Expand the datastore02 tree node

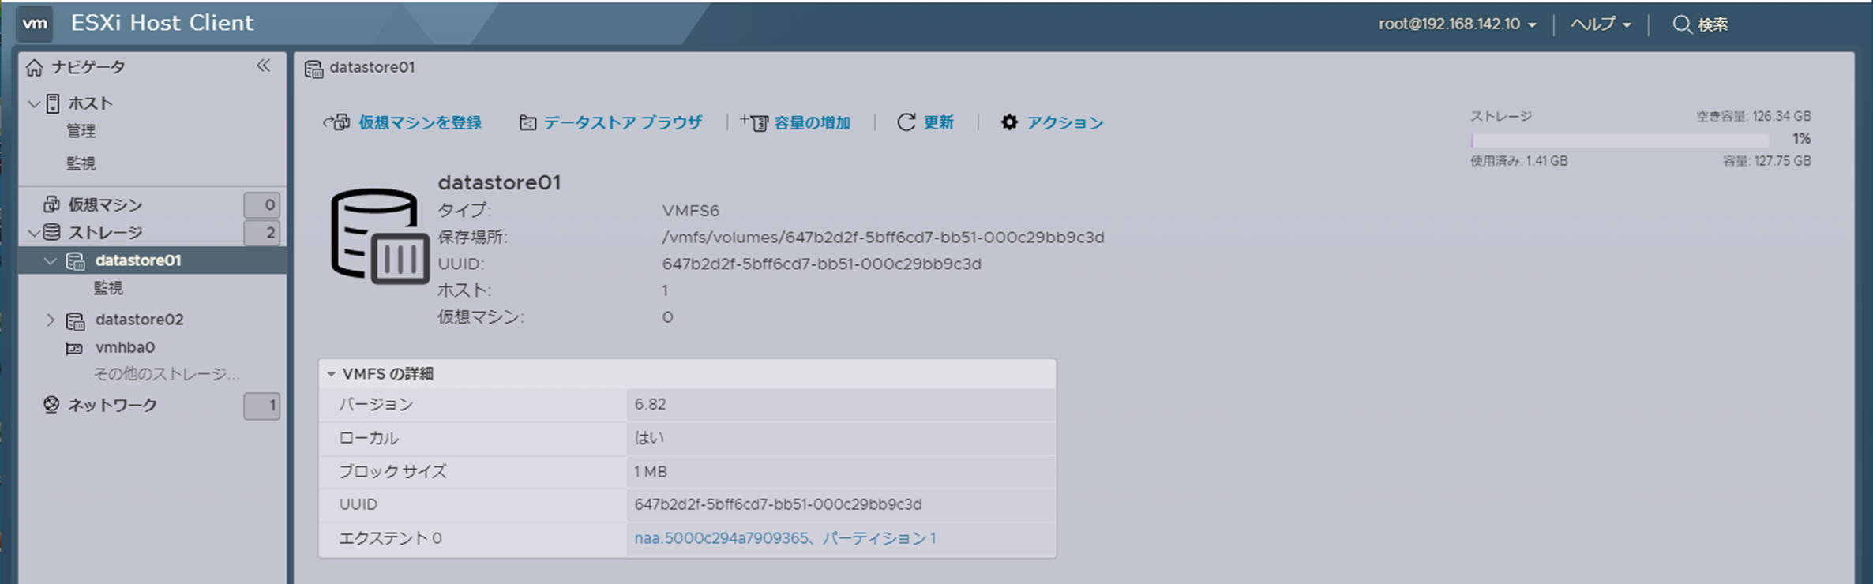point(51,320)
